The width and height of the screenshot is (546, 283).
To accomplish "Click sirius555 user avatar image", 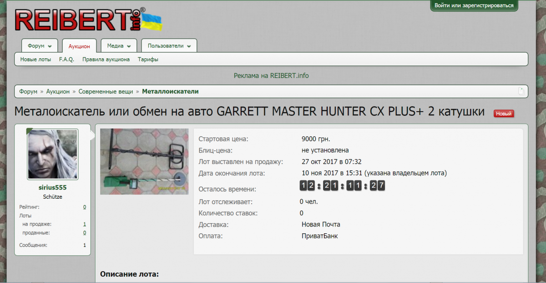I will click(x=53, y=154).
